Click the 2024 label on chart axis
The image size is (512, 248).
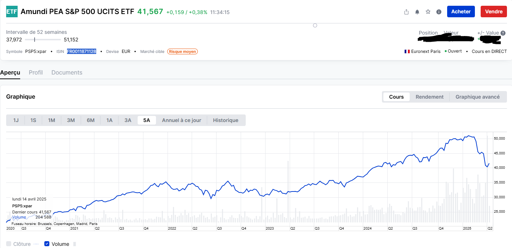[368, 228]
